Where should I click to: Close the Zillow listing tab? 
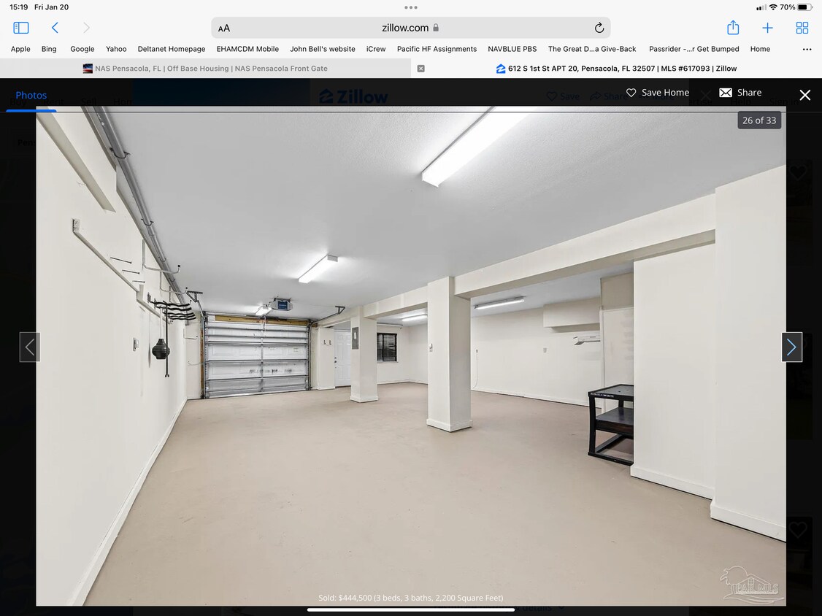coord(420,69)
